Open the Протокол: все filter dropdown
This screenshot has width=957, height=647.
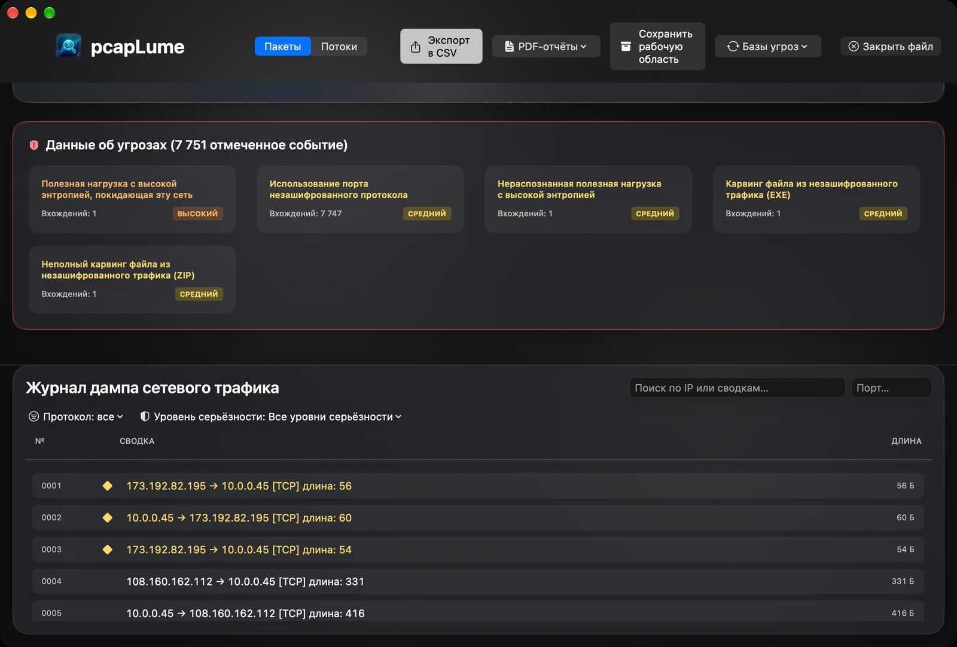77,416
